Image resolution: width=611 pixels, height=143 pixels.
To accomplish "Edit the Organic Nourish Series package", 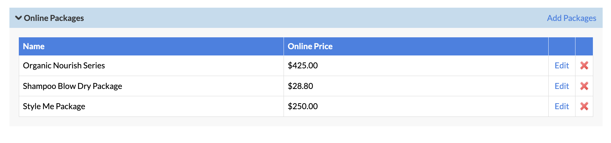I will click(562, 66).
